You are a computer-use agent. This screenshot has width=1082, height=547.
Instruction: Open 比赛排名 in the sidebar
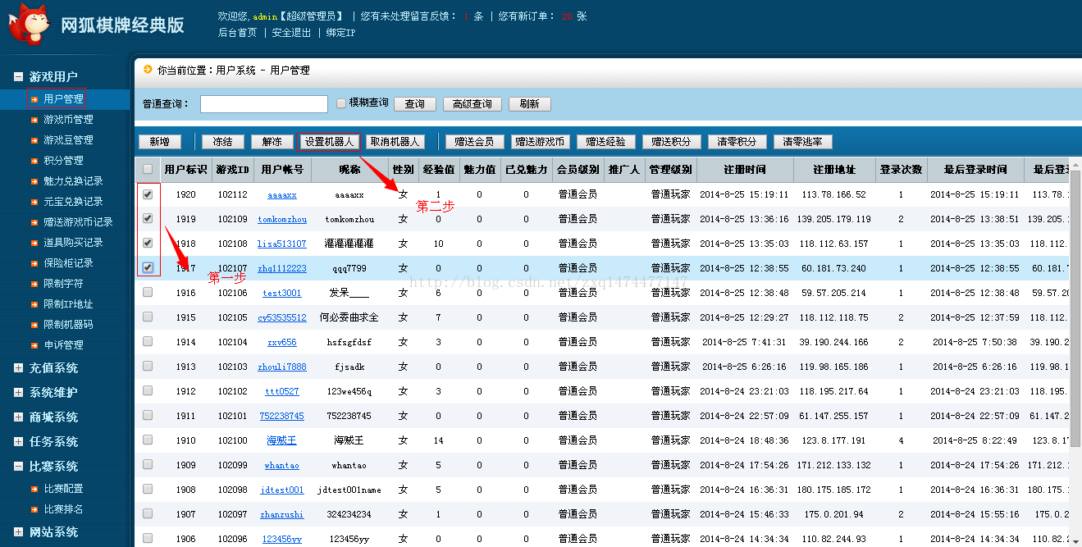click(64, 509)
